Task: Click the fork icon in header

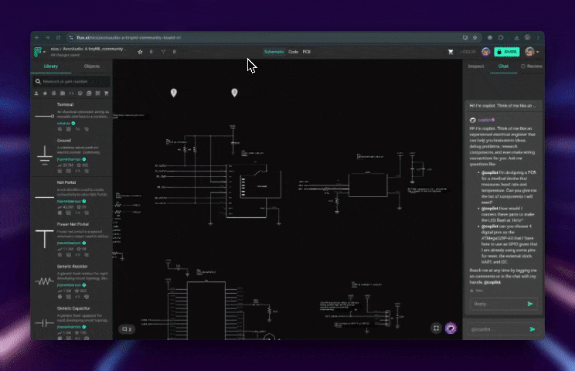Action: click(x=163, y=52)
